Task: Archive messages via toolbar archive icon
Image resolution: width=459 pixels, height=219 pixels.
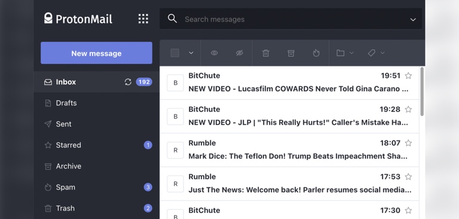Action: tap(290, 53)
